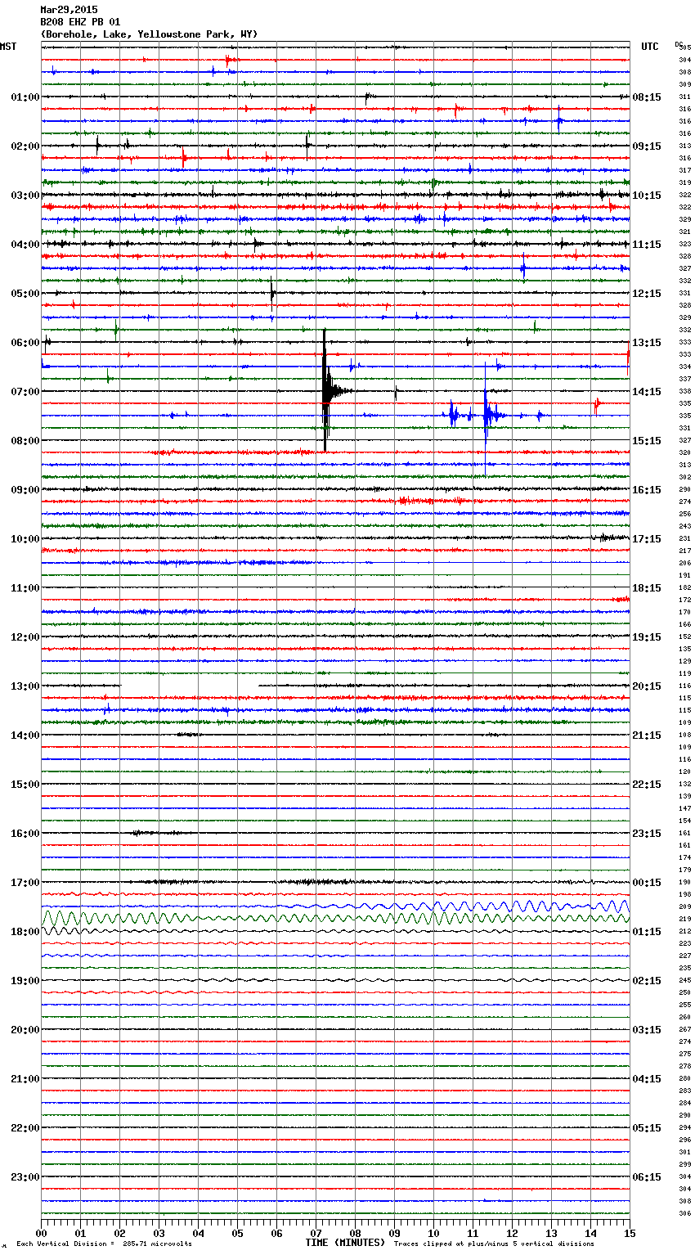The image size is (695, 1255).
Task: Click the 09:15 UTC time label
Action: (647, 146)
